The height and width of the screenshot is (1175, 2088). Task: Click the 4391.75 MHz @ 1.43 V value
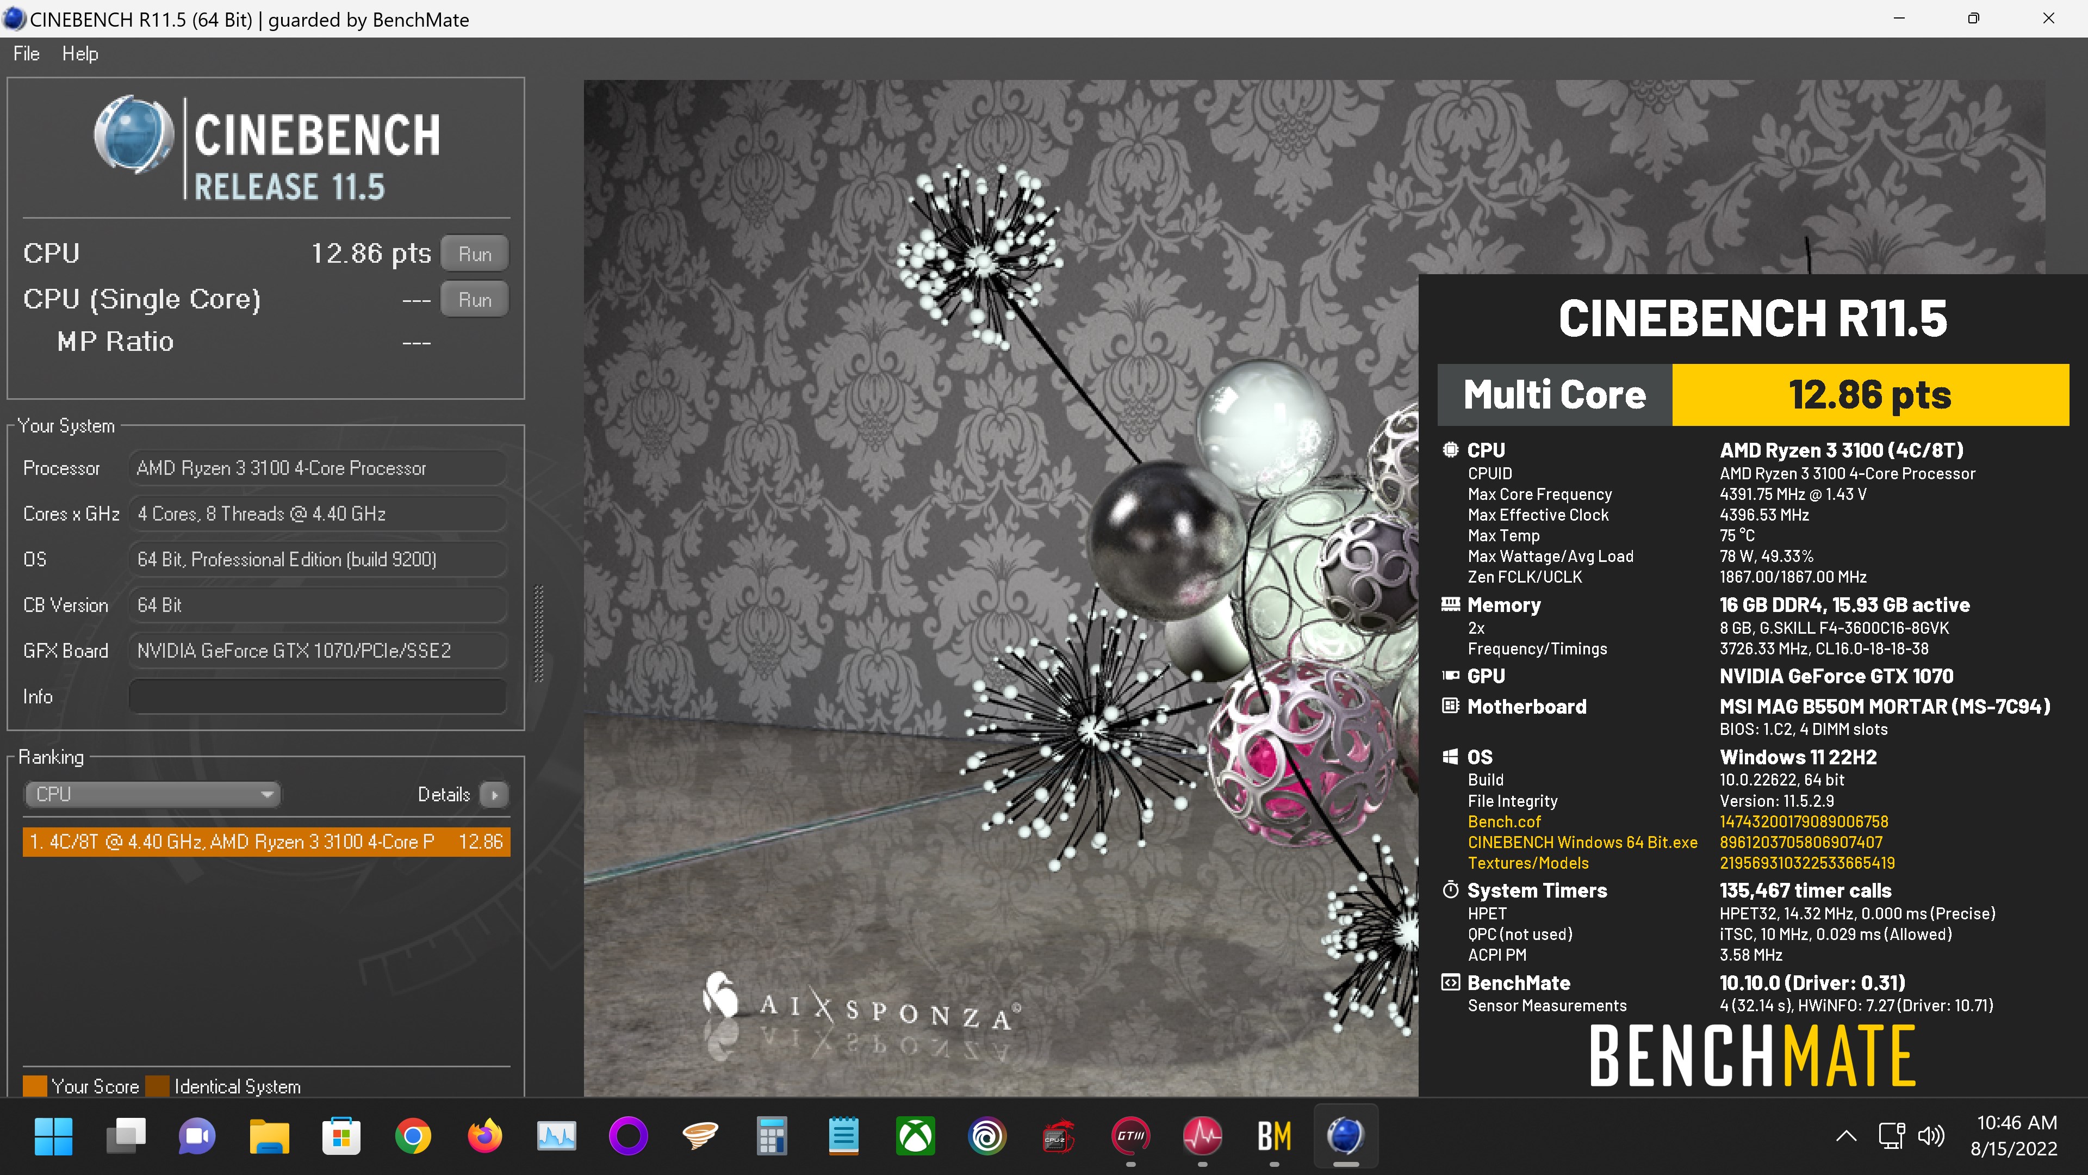tap(1793, 494)
